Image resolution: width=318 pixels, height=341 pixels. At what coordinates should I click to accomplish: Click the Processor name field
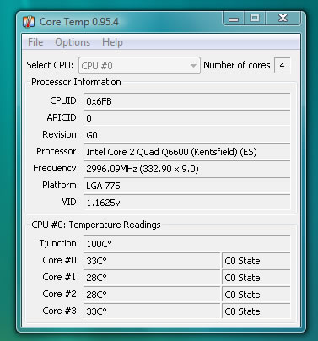tap(186, 152)
